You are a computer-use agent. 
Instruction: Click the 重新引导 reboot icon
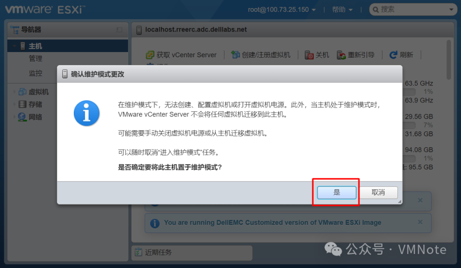click(341, 55)
